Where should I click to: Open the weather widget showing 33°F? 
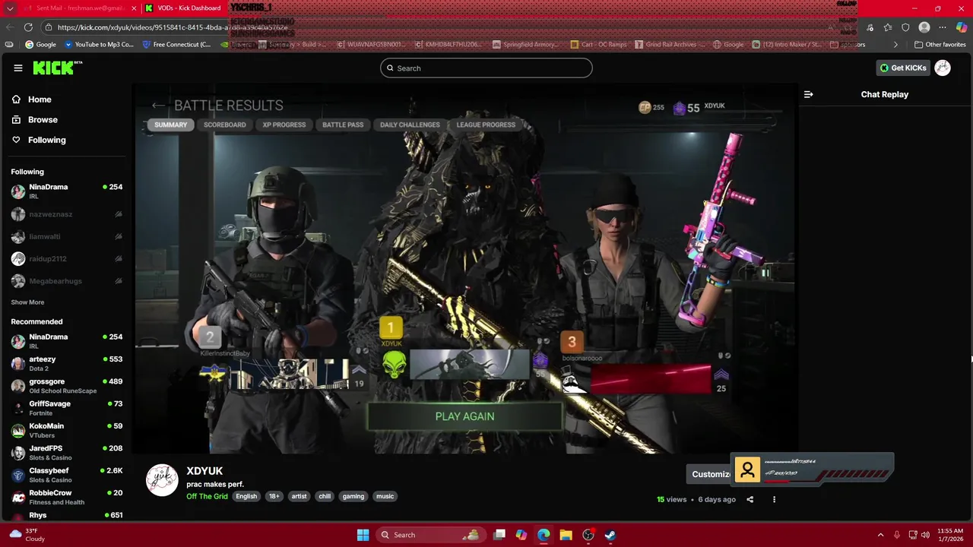point(27,535)
